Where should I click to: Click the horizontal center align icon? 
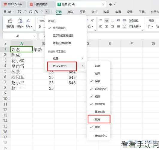107,27
